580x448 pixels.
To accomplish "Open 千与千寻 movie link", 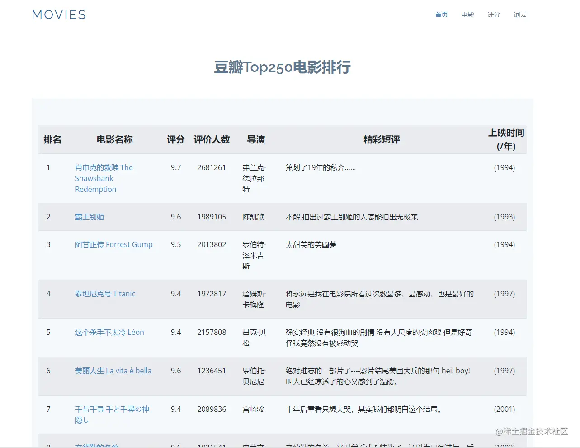I will 112,415.
